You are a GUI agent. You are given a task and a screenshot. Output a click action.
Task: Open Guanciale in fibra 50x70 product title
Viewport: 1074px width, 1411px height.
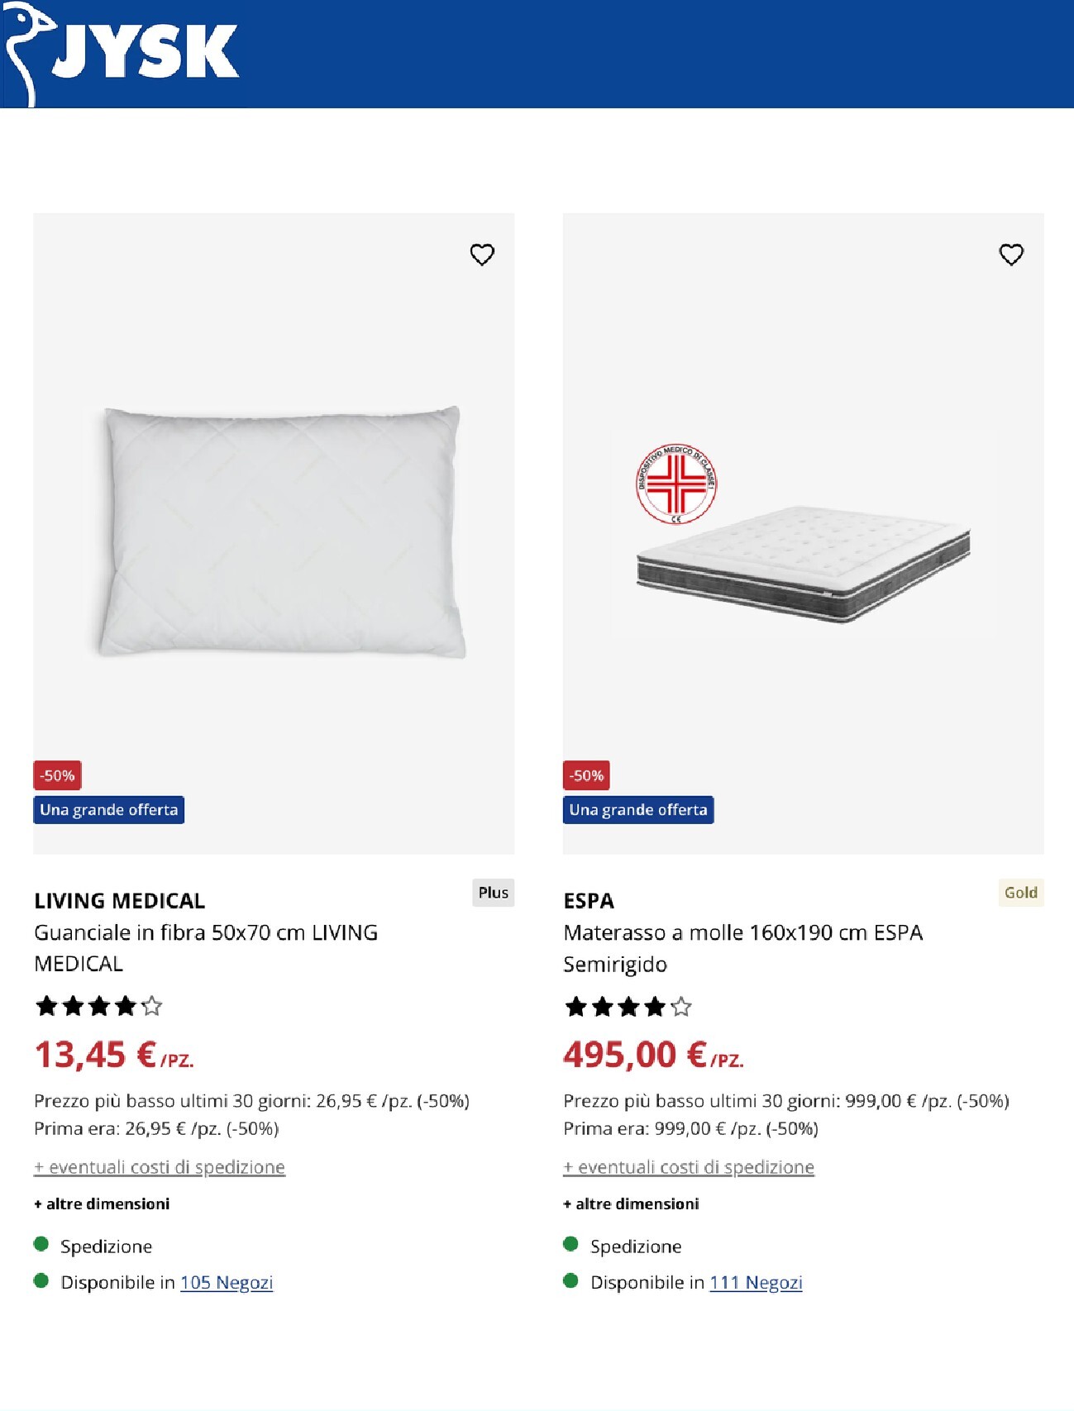pos(206,948)
